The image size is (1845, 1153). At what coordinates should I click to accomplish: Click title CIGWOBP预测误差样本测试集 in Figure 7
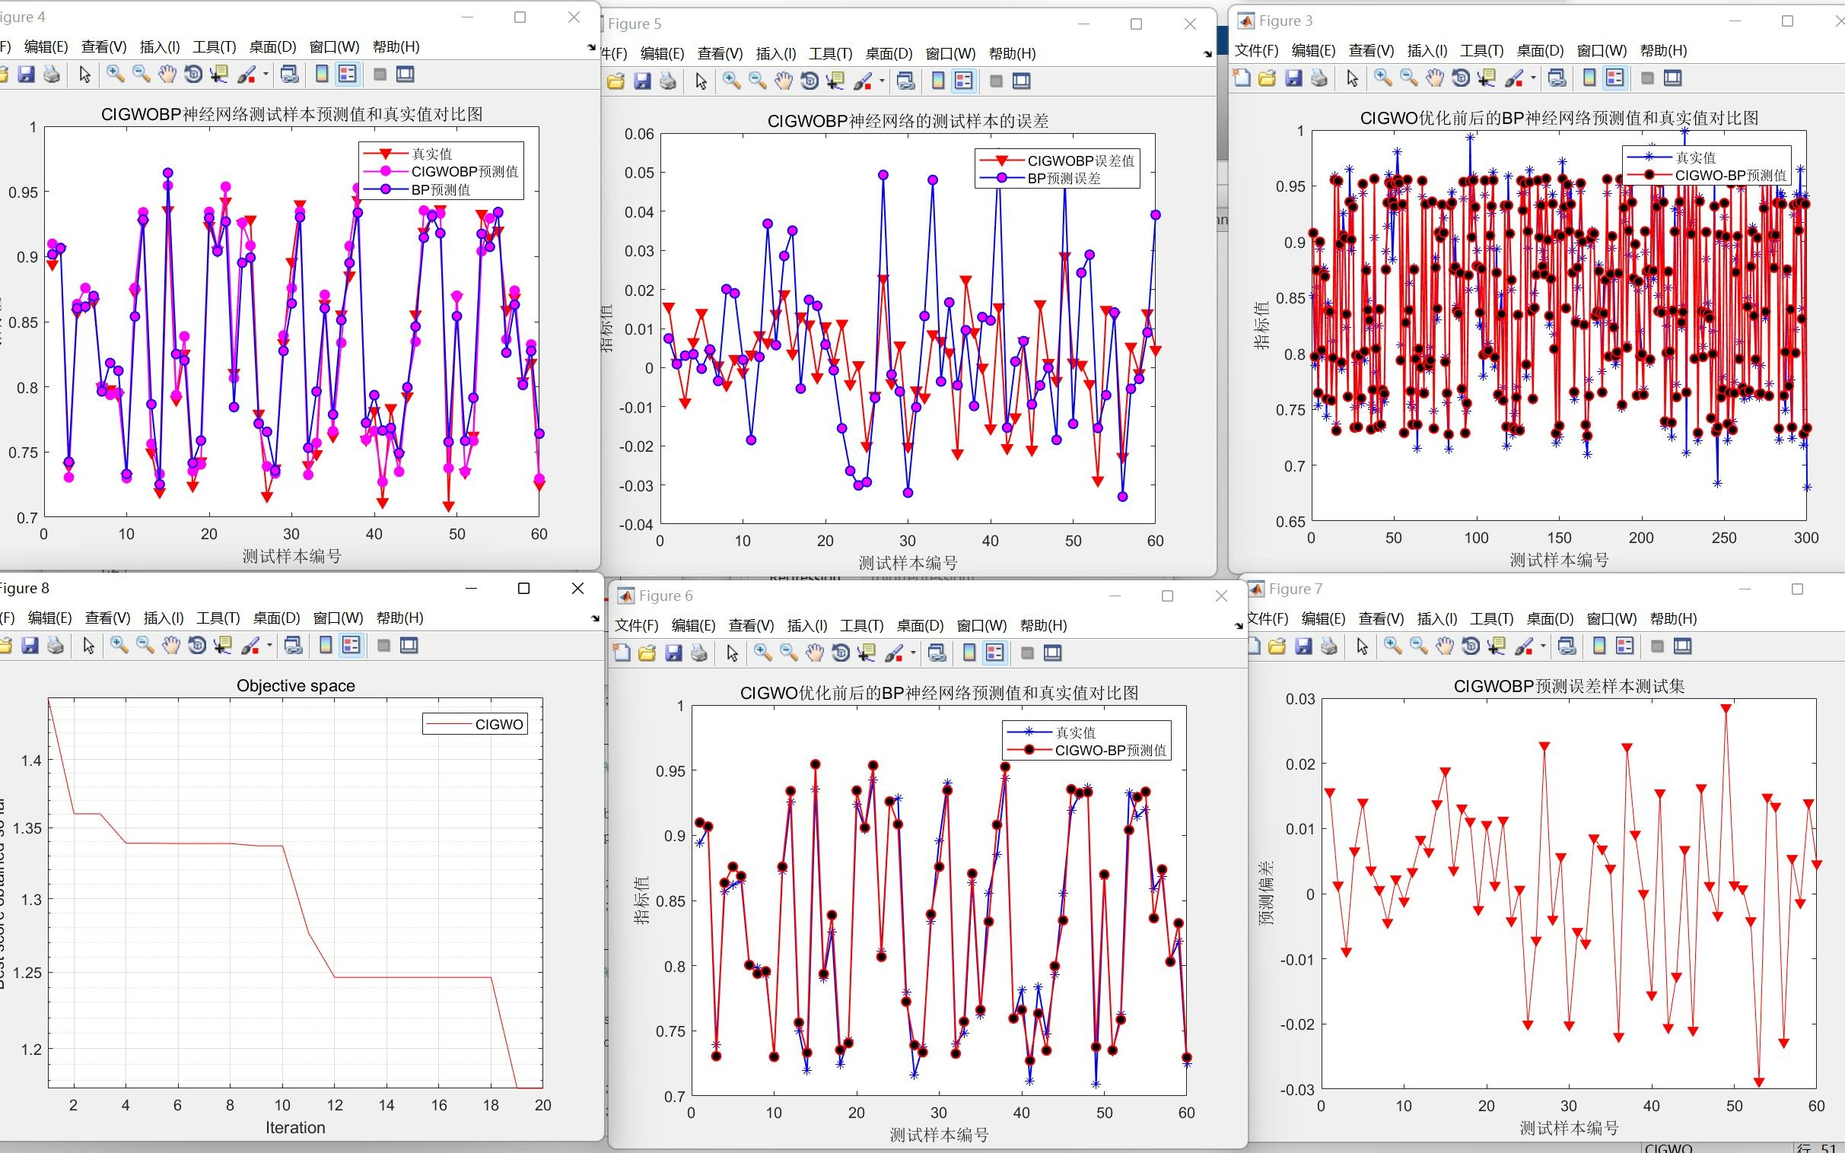1569,685
